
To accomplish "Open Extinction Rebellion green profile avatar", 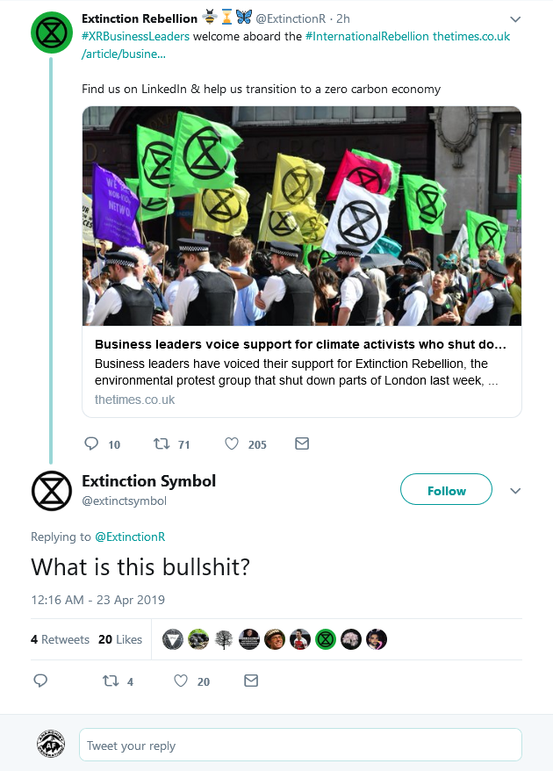I will click(x=51, y=32).
